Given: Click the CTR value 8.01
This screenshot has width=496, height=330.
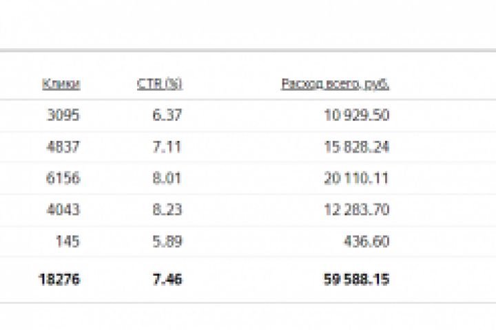Looking at the screenshot, I should 167,179.
